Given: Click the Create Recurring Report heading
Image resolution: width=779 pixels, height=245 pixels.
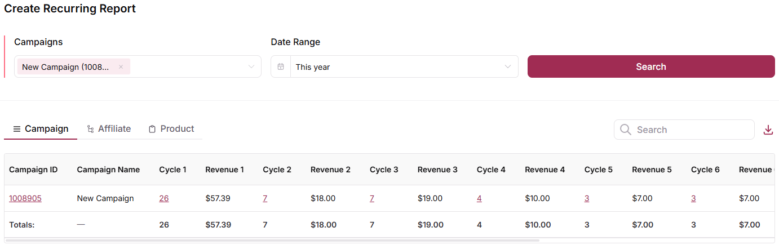Looking at the screenshot, I should [70, 8].
